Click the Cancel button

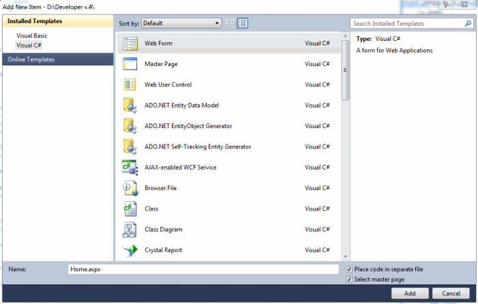451,293
